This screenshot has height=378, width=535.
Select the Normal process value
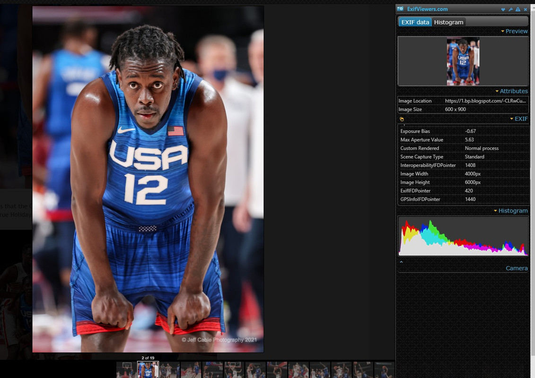pyautogui.click(x=482, y=148)
